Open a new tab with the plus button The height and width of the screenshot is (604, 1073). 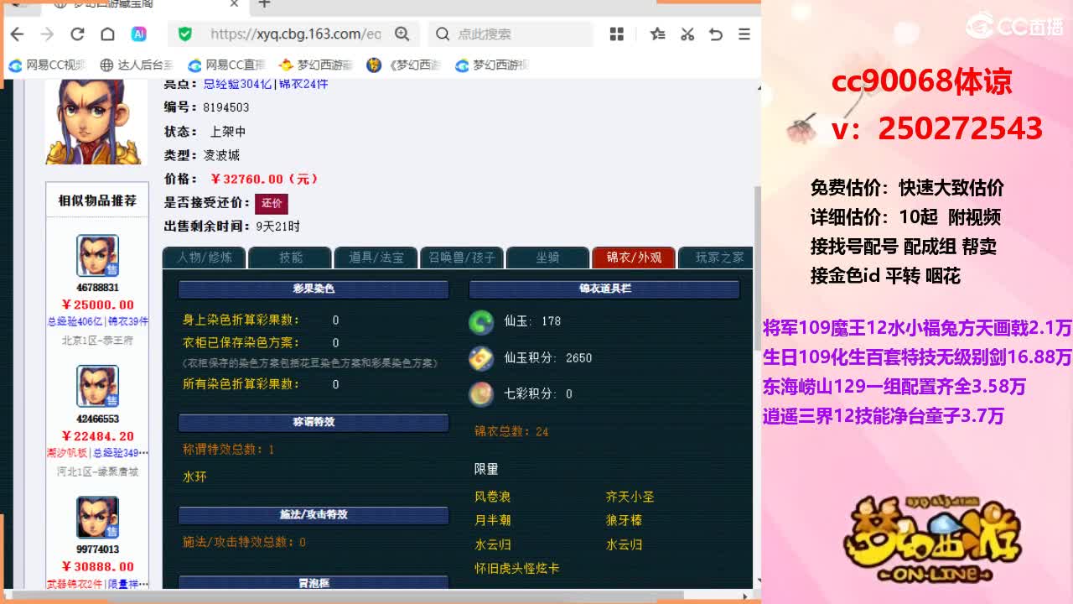(x=264, y=4)
